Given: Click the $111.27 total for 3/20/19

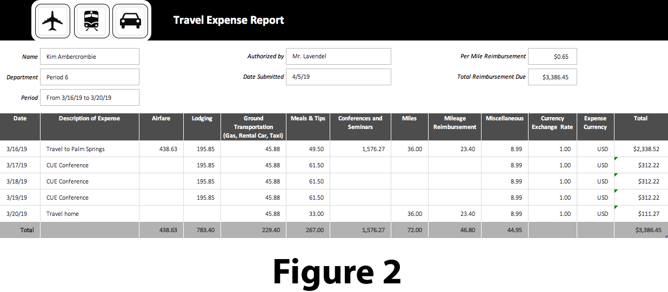Looking at the screenshot, I should (x=640, y=214).
